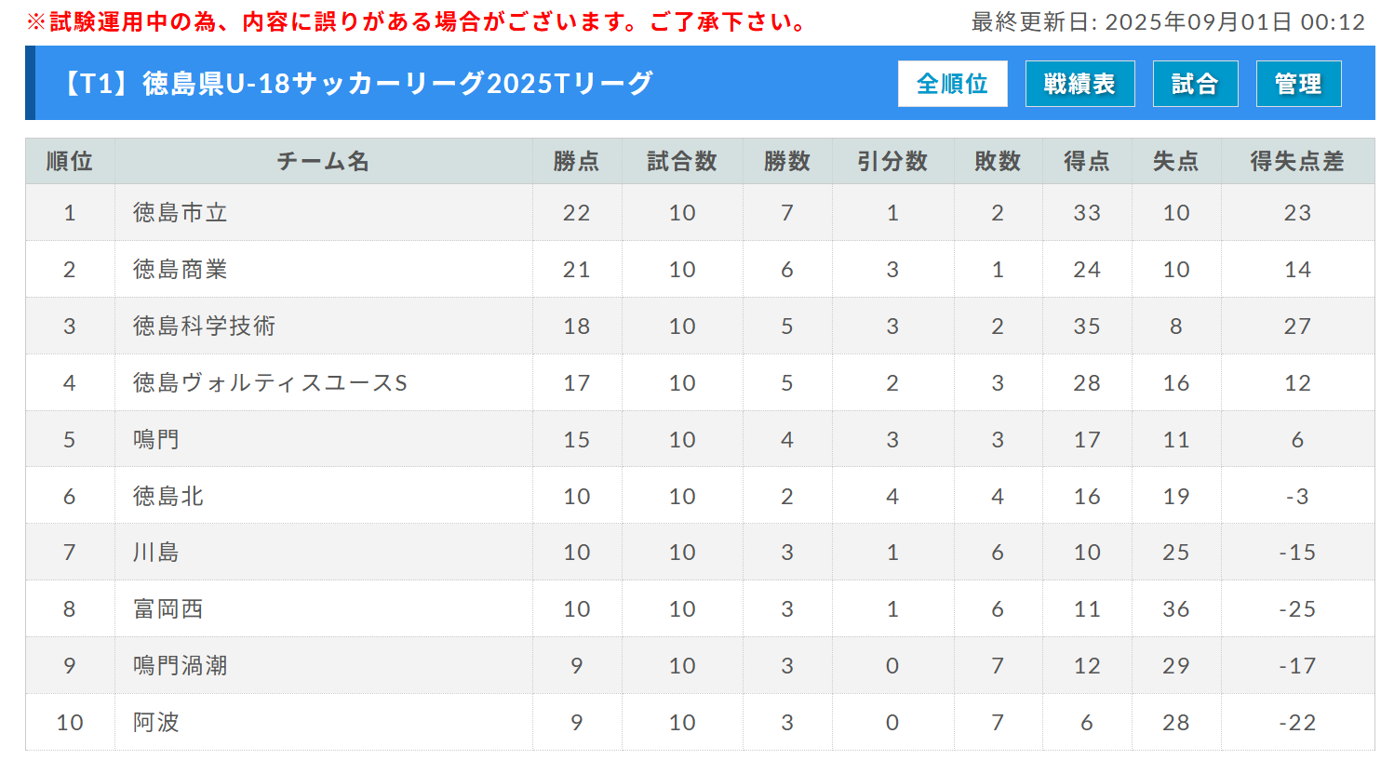This screenshot has width=1381, height=760.
Task: Select team 徳島科学技術
Action: (205, 327)
